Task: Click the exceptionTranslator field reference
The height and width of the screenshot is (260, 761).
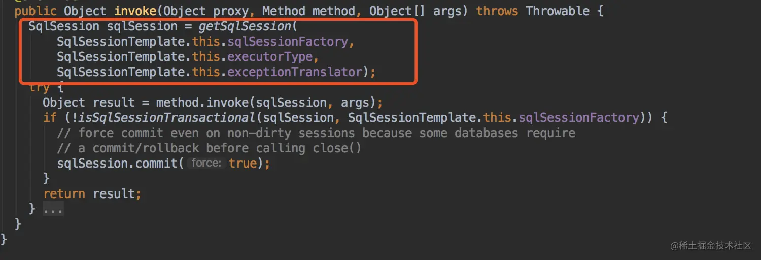Action: coord(295,72)
